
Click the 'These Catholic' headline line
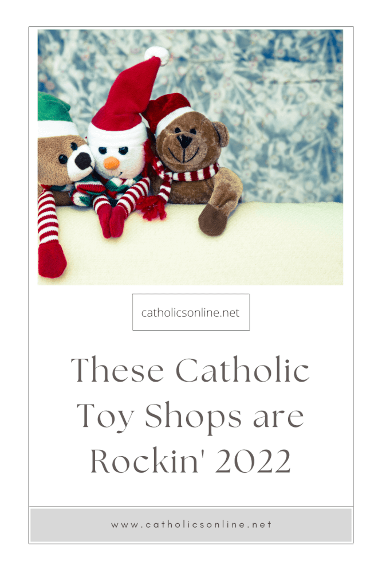[190, 370]
